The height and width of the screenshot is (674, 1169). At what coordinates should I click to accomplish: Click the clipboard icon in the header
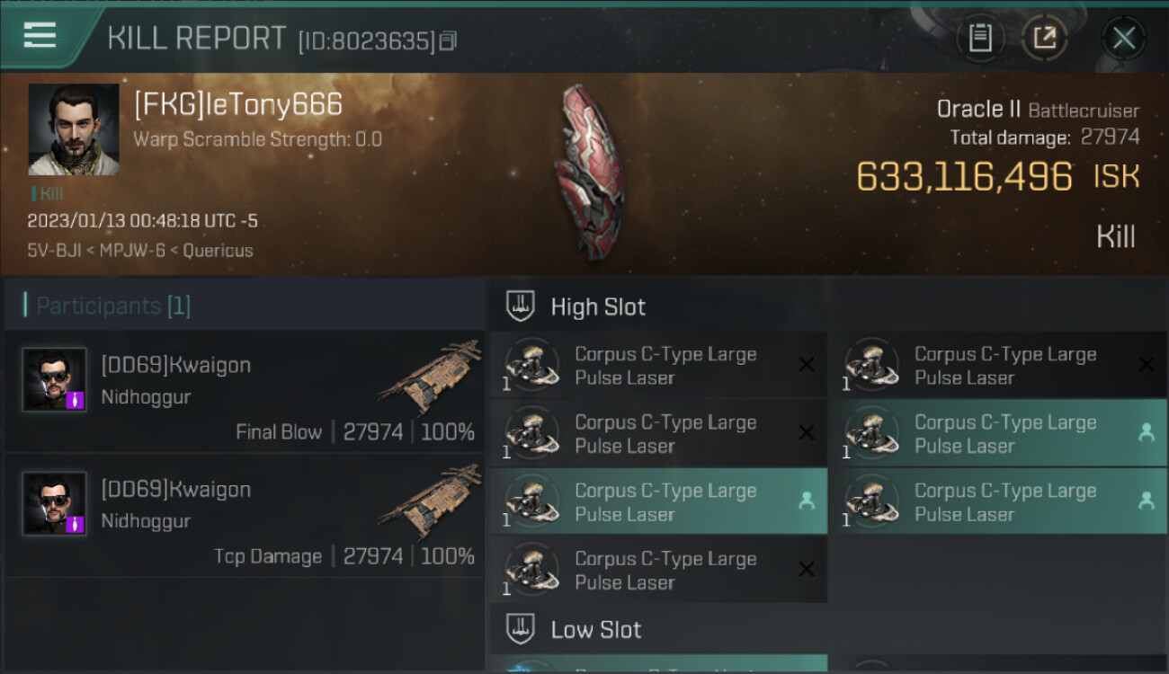(980, 38)
